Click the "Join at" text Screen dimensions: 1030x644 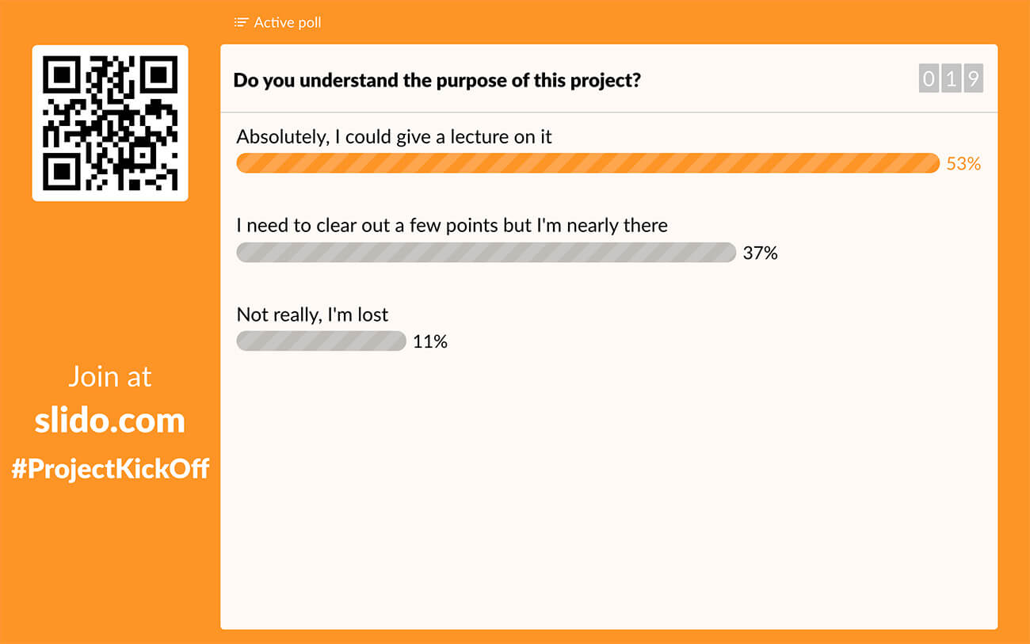coord(110,376)
